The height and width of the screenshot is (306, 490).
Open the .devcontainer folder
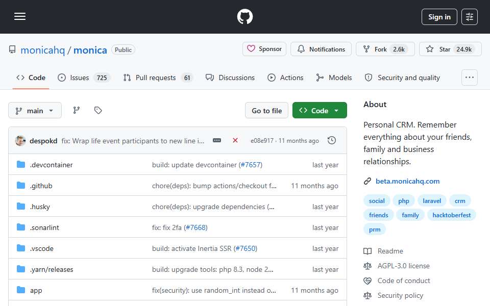(x=51, y=165)
